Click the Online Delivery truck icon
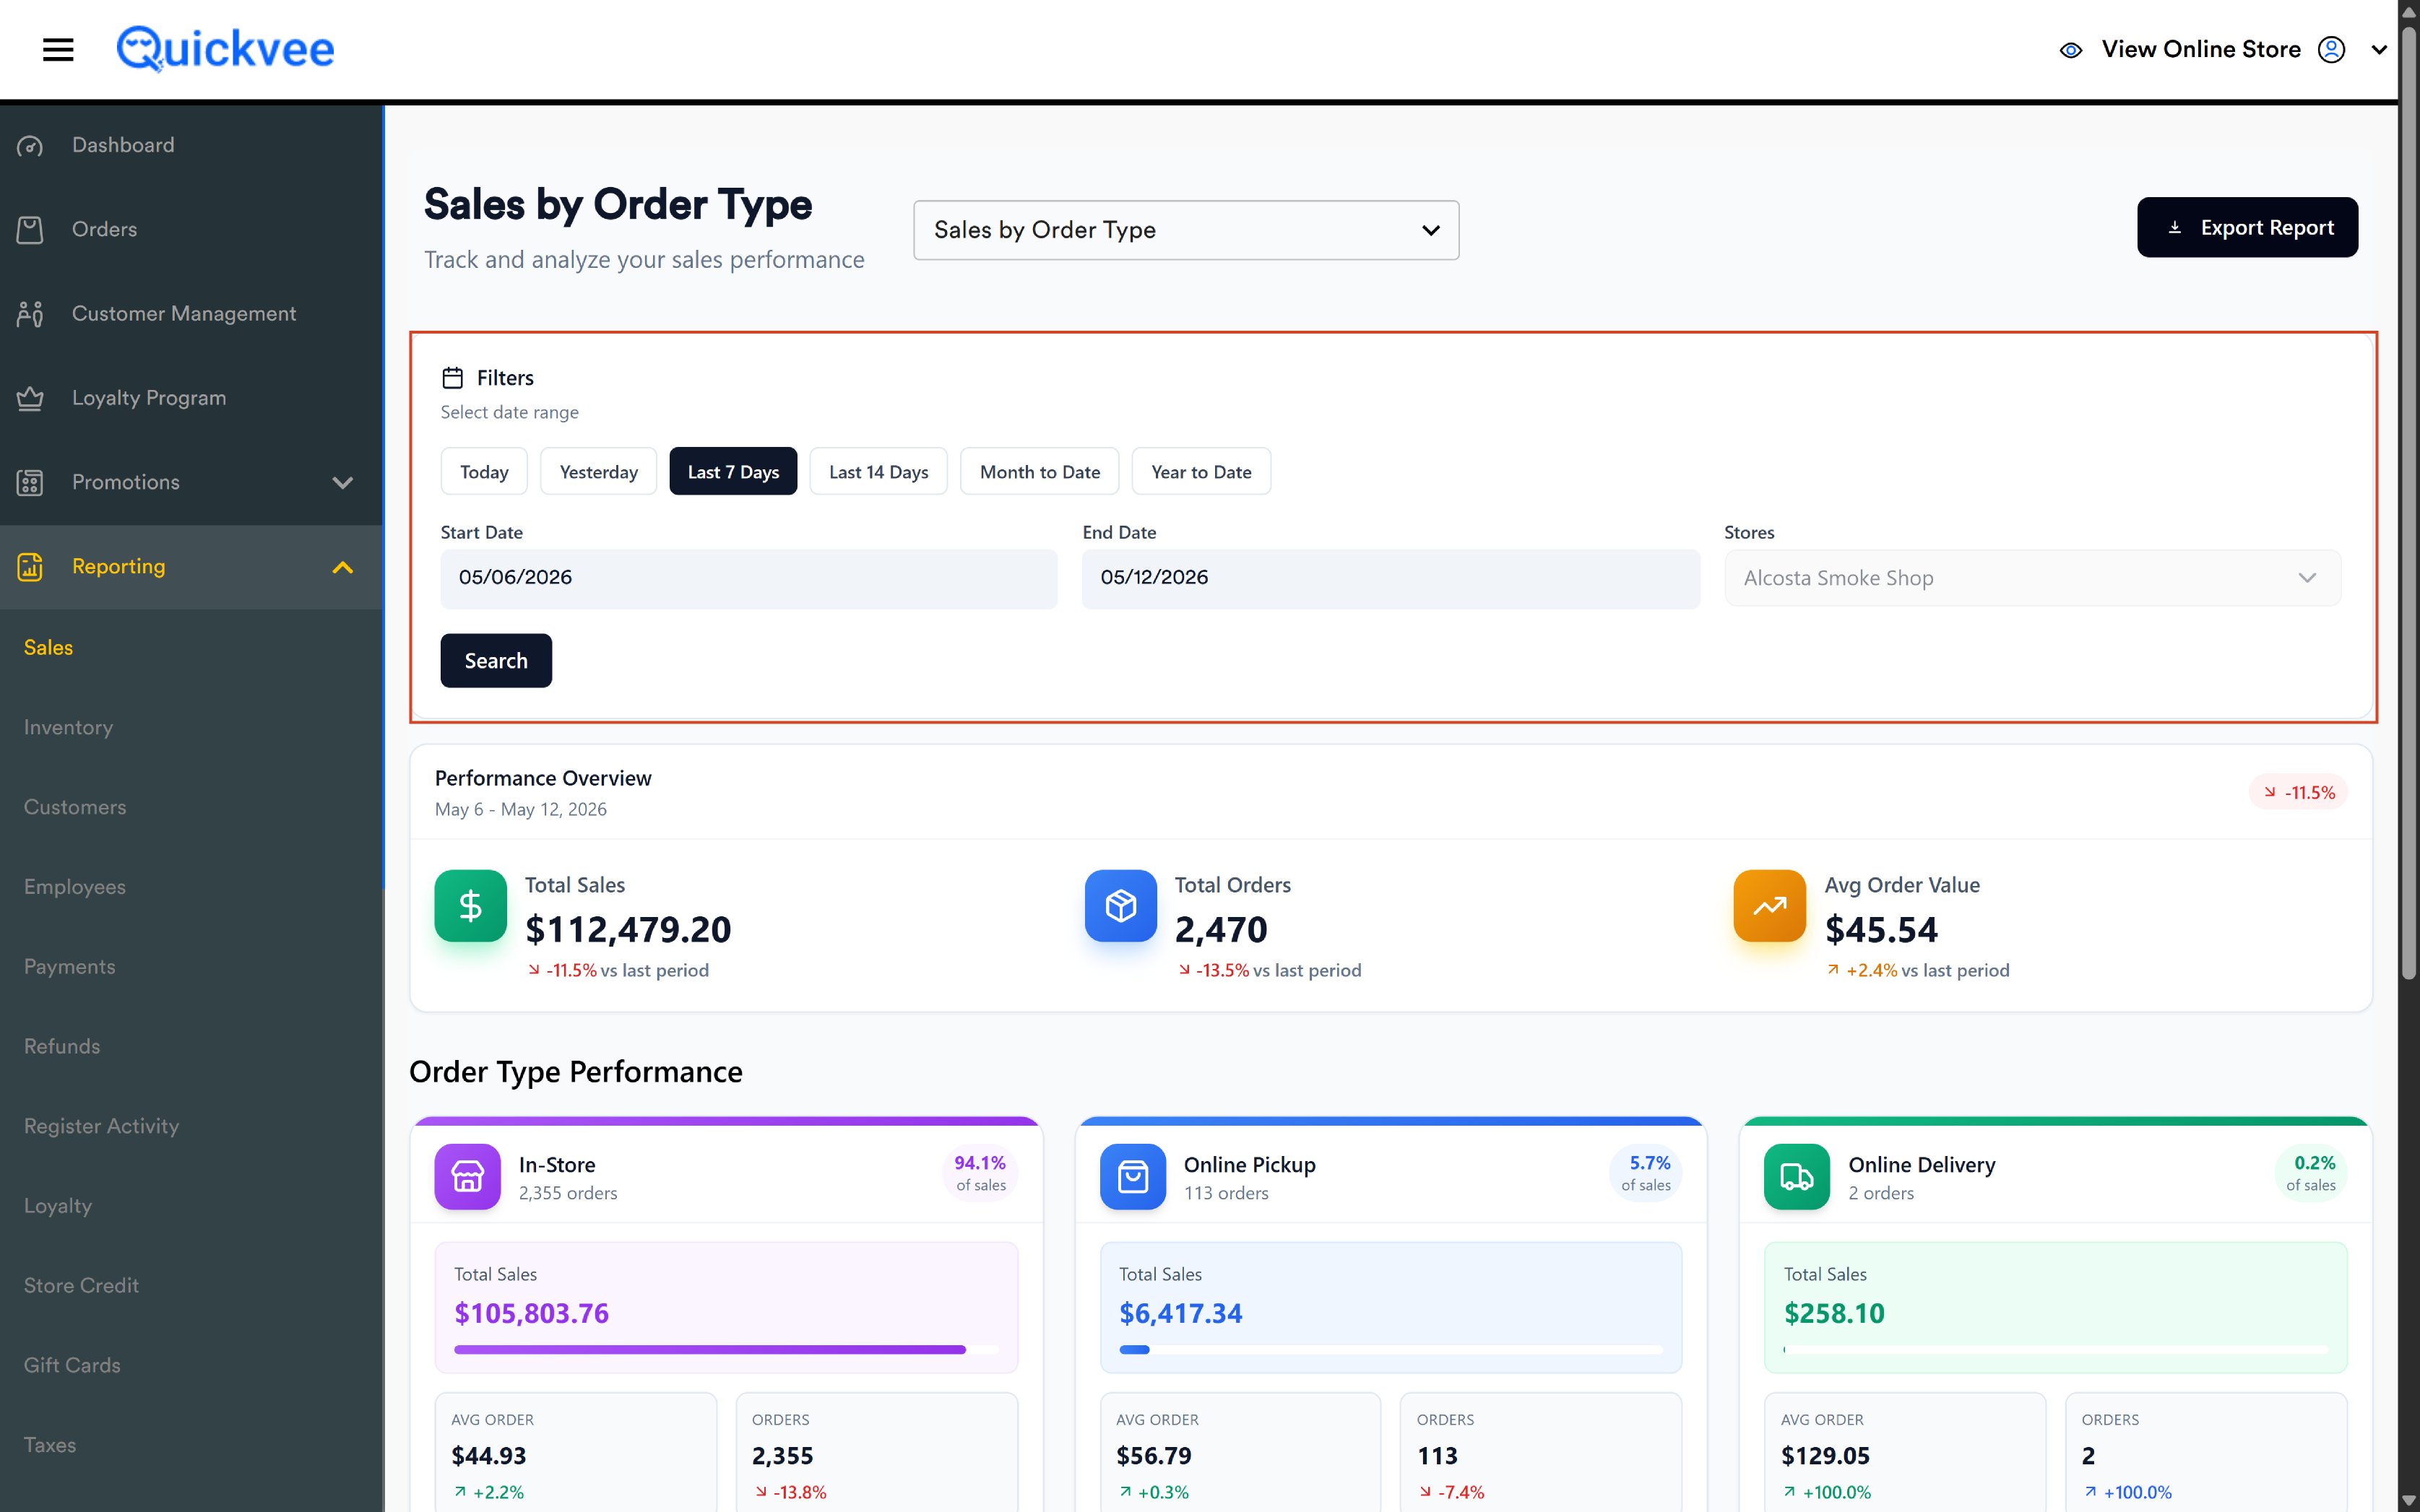 tap(1796, 1176)
